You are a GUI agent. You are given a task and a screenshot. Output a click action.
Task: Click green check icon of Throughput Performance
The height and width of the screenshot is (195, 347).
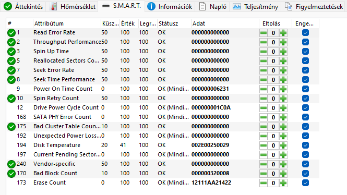click(11, 42)
